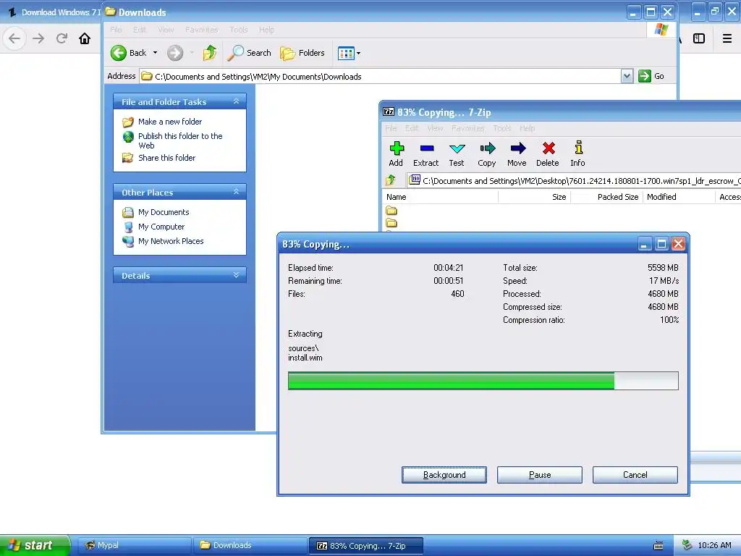This screenshot has width=741, height=556.
Task: Toggle the browser sidebar icon
Action: click(699, 38)
